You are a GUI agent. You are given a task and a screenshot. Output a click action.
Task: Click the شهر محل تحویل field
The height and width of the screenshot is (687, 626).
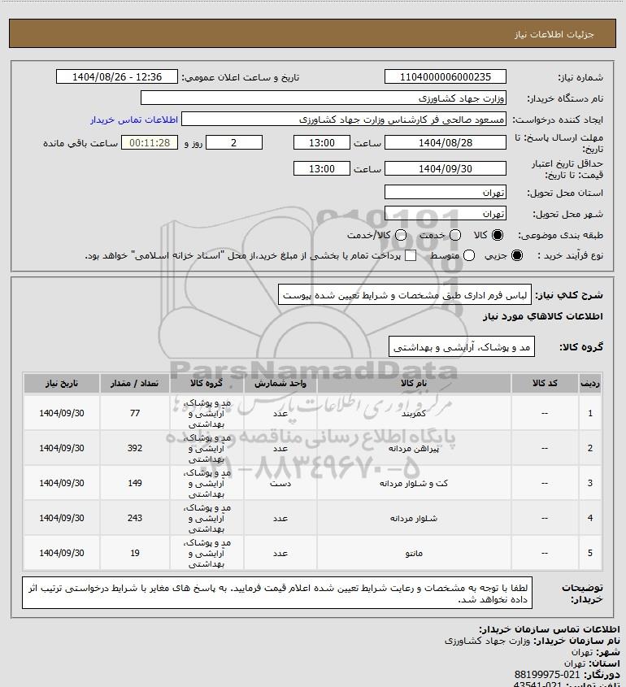point(446,213)
